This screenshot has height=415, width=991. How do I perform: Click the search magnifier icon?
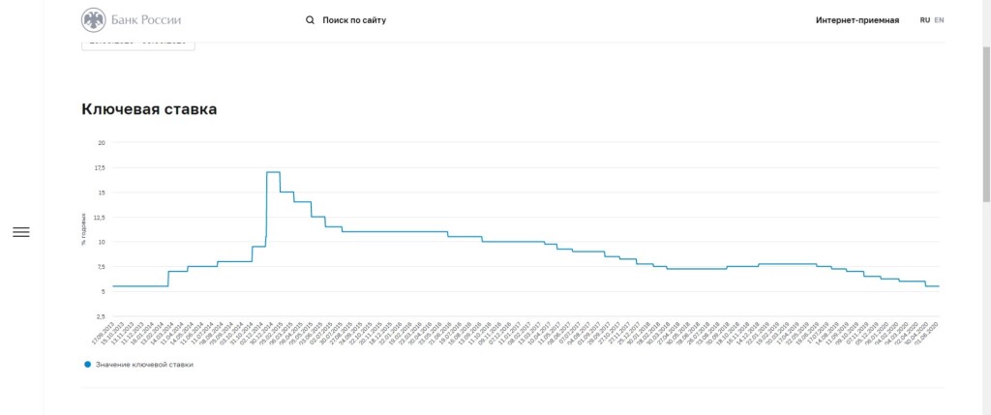pyautogui.click(x=310, y=19)
